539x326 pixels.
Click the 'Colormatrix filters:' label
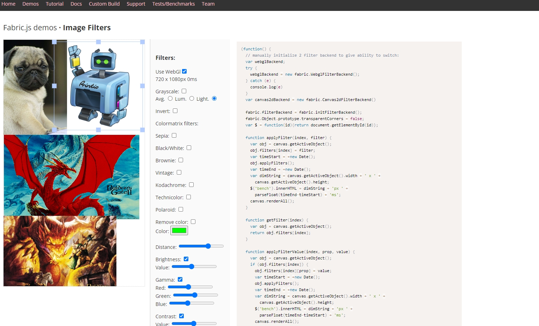pos(177,124)
